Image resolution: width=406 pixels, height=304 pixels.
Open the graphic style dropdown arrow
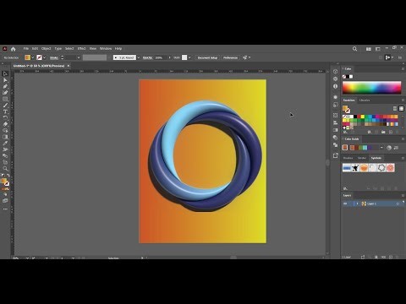click(189, 57)
